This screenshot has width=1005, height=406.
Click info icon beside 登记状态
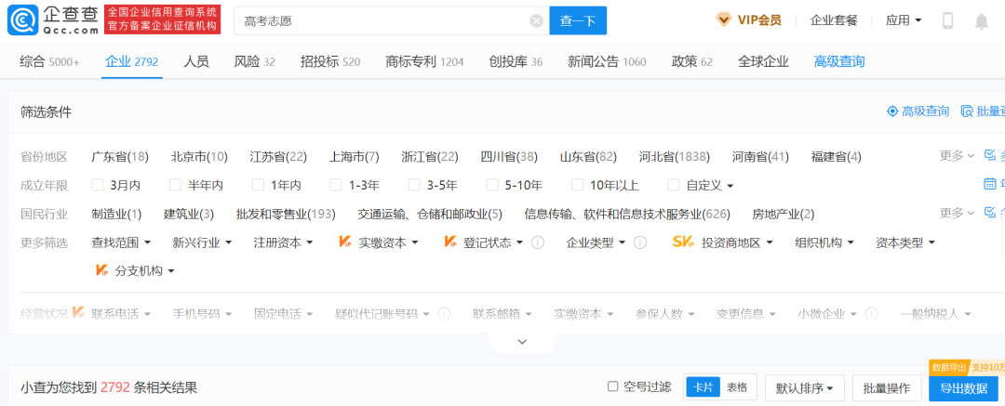pos(539,242)
